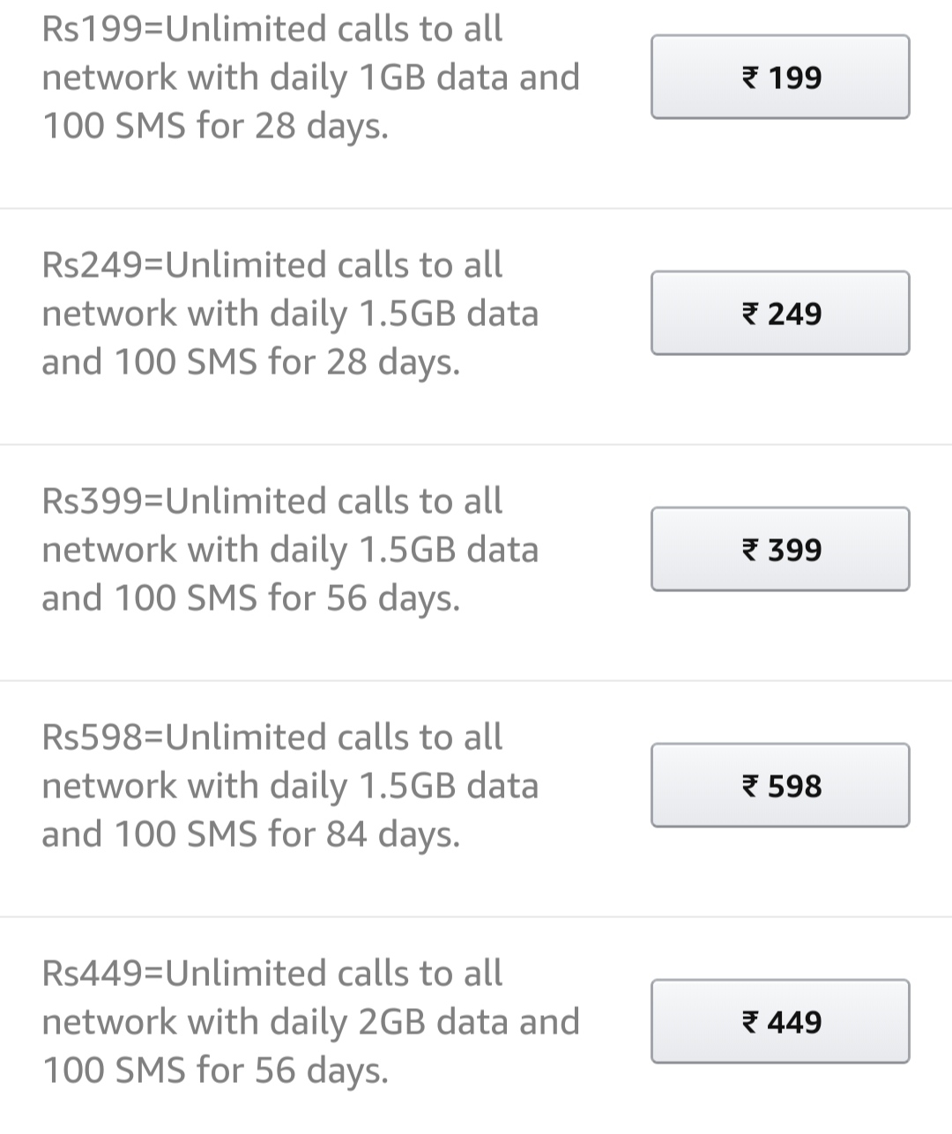Click 'and 100 SMS for 84 days.' text
Screen dimensions: 952x1134
[251, 834]
